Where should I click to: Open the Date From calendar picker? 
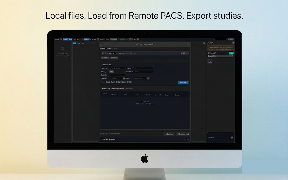tap(124, 78)
